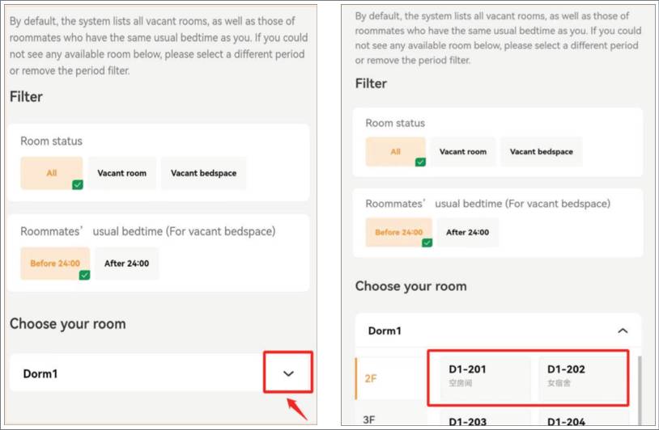Open the Dorm1 row in left panel
The image size is (659, 430).
click(x=159, y=373)
